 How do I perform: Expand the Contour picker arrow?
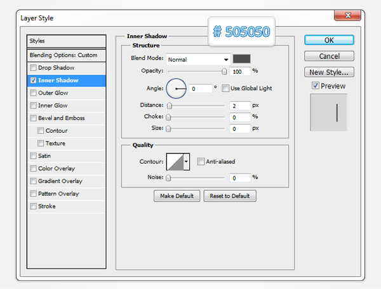tap(187, 162)
